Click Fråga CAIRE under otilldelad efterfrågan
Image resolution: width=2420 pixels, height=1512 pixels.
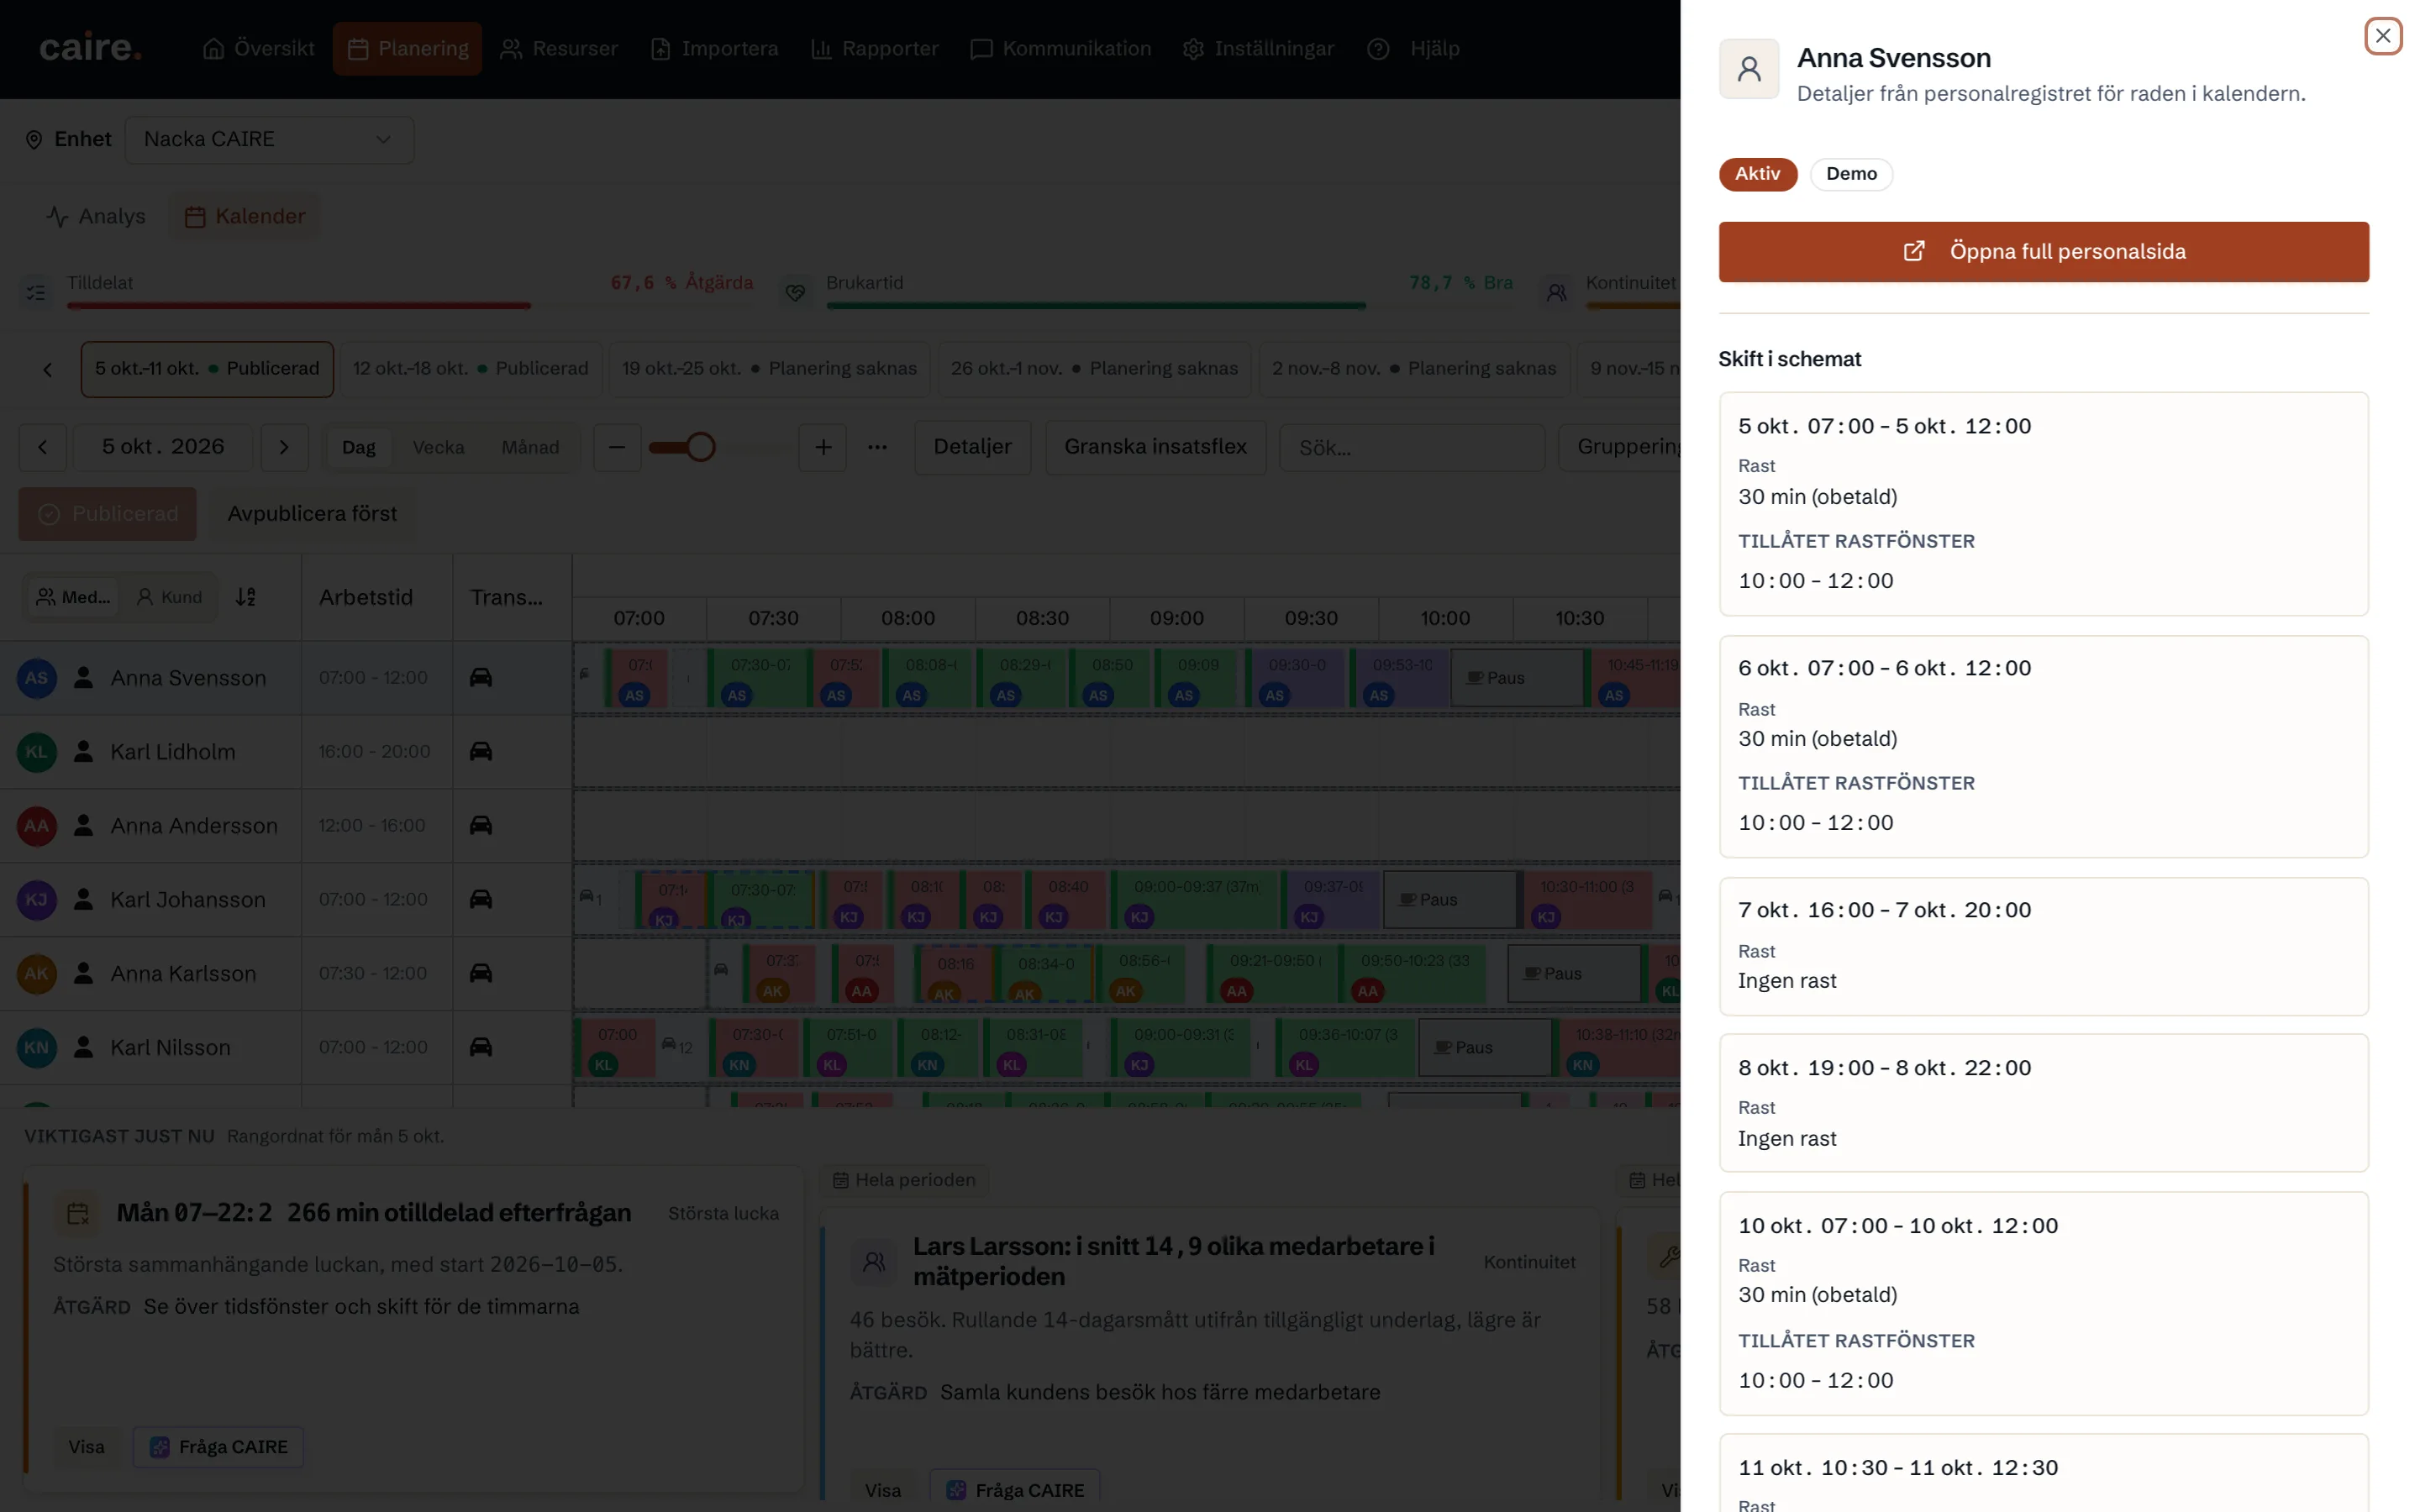click(218, 1447)
